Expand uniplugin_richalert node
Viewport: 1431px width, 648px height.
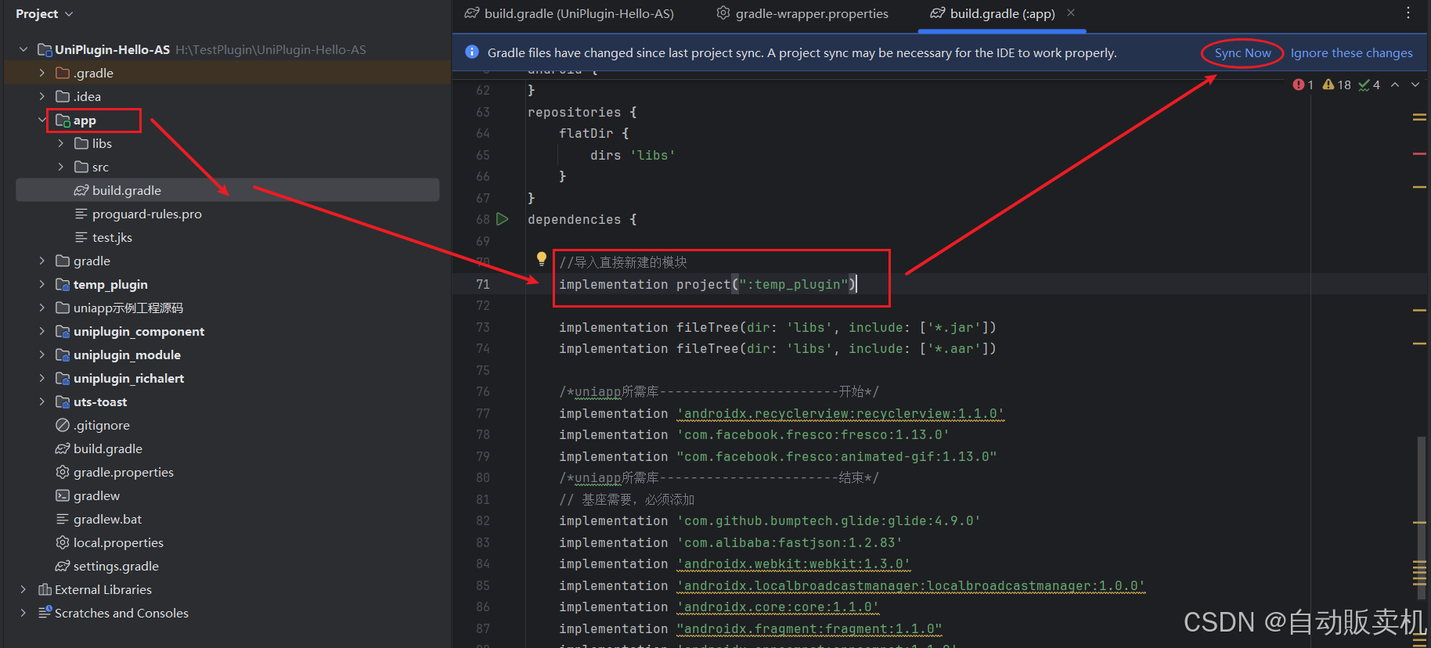[42, 378]
